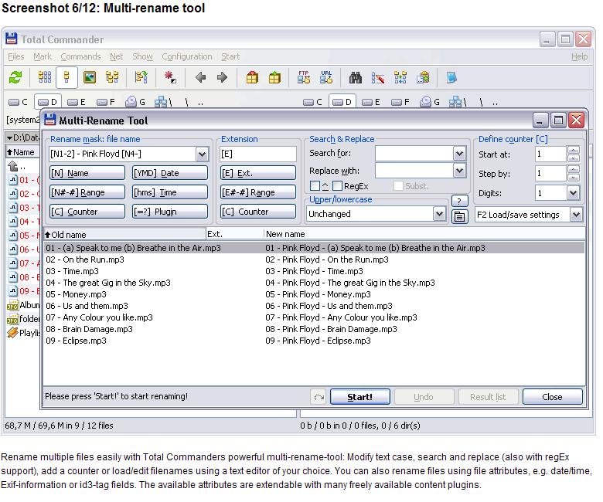Expand the Rename mask file name dropdown
This screenshot has height=502, width=603.
[x=202, y=154]
